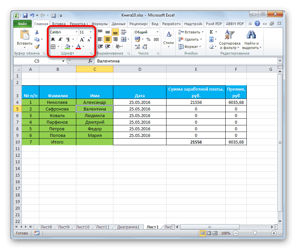
Task: Toggle bold formatting with the Ж icon
Action: (53, 39)
